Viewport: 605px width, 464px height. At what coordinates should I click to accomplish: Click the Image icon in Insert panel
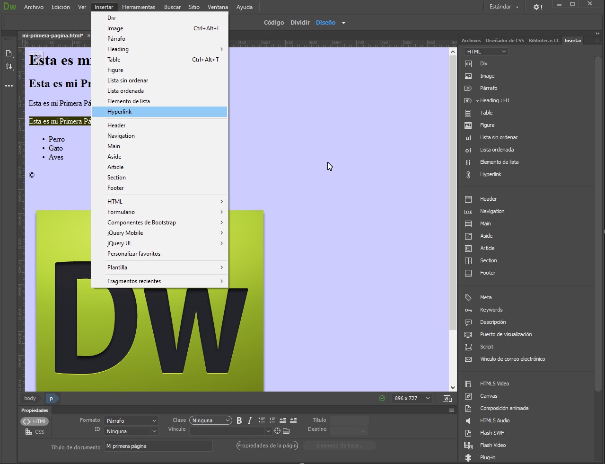pos(468,76)
